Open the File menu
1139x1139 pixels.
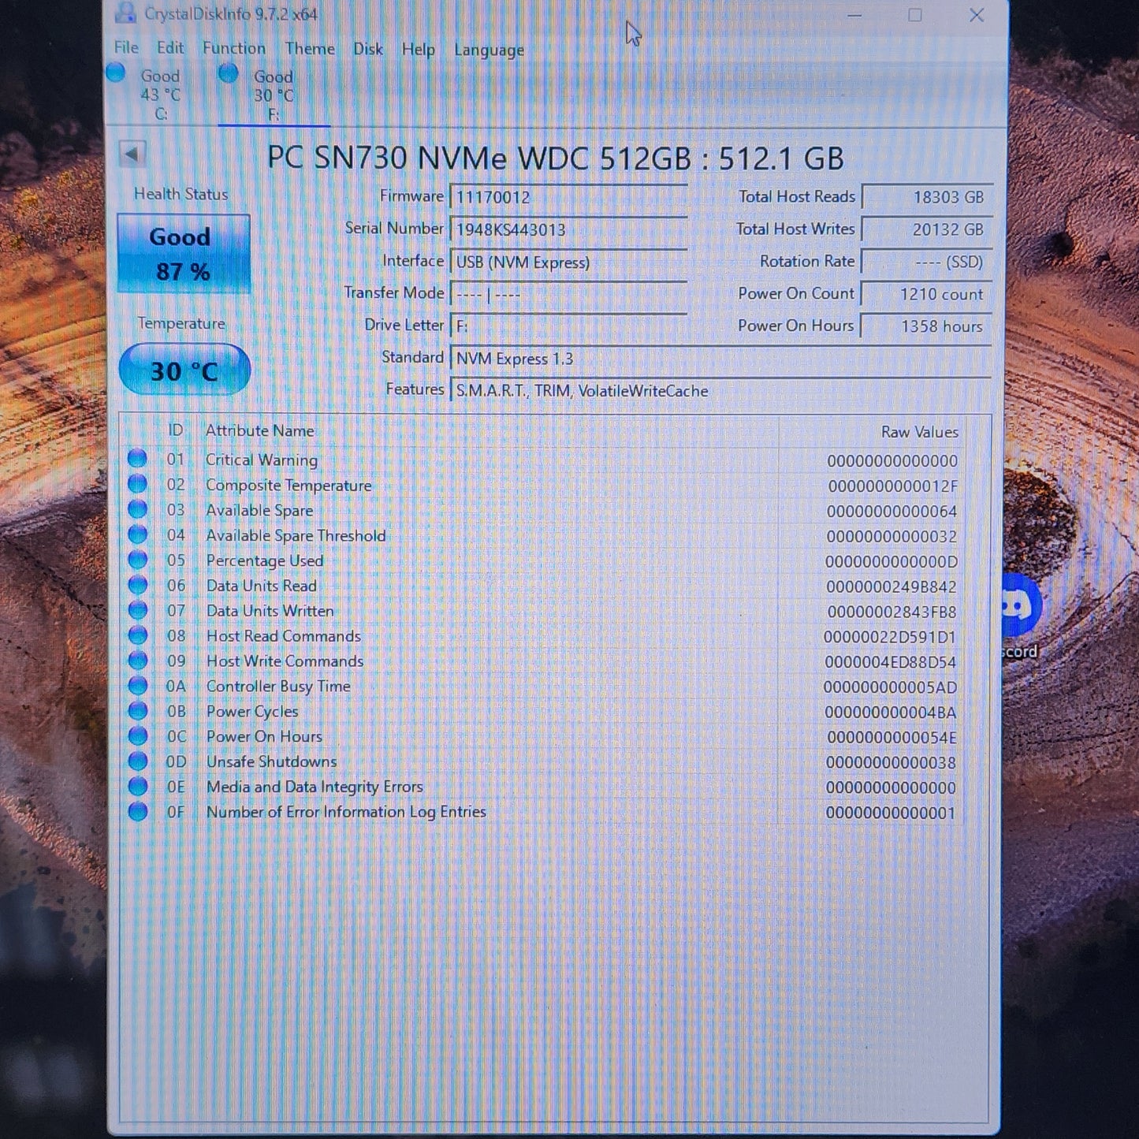tap(126, 47)
